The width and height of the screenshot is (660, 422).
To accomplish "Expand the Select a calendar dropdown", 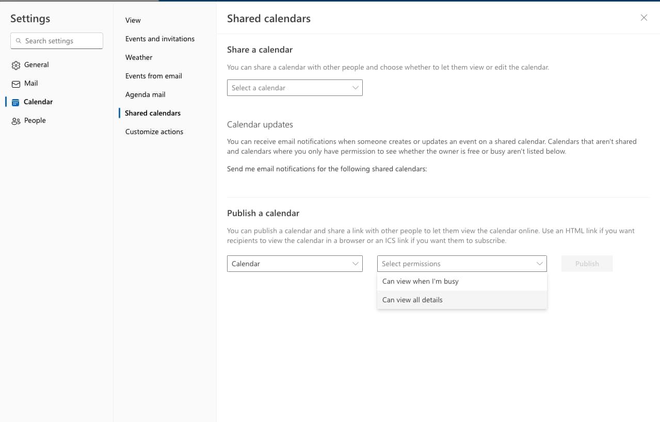I will click(x=295, y=88).
